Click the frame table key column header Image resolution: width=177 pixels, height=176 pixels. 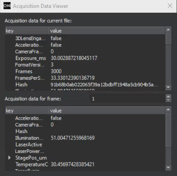(x=27, y=111)
